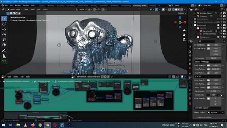Open viewport shading options dropdown arrow
Image resolution: width=227 pixels, height=128 pixels.
(185, 10)
